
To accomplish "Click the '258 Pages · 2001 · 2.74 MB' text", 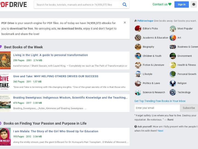I will pos(28,60).
